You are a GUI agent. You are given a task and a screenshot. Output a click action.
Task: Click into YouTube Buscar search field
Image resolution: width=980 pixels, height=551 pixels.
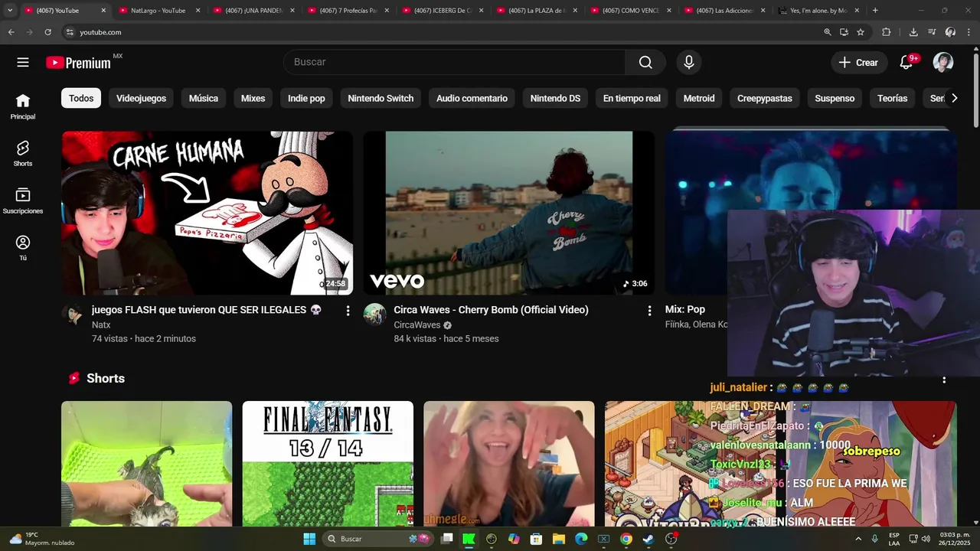(x=455, y=62)
